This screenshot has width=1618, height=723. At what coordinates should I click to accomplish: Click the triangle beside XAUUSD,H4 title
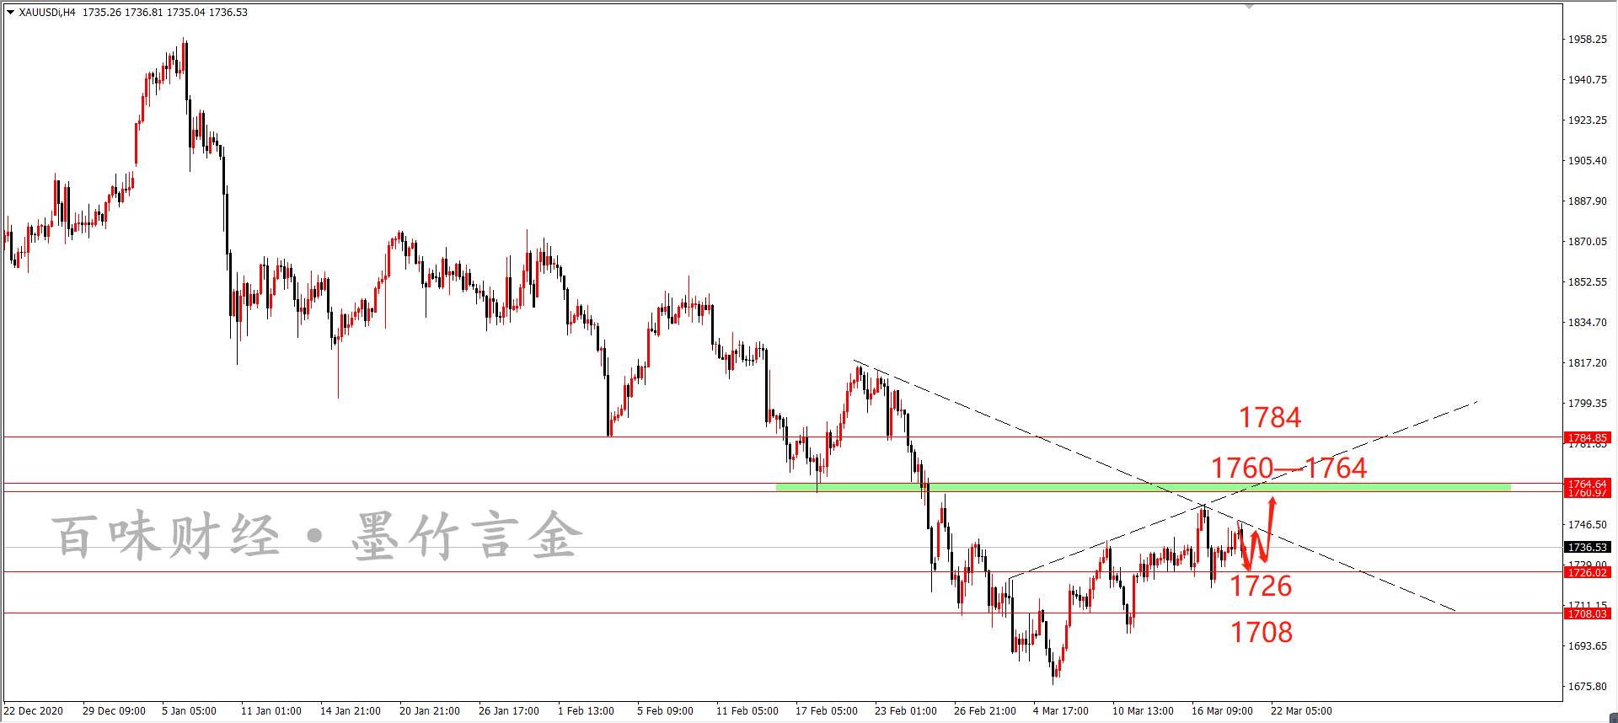(x=11, y=13)
